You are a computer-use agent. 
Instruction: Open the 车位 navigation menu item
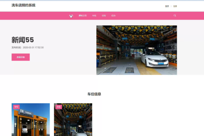point(94,16)
